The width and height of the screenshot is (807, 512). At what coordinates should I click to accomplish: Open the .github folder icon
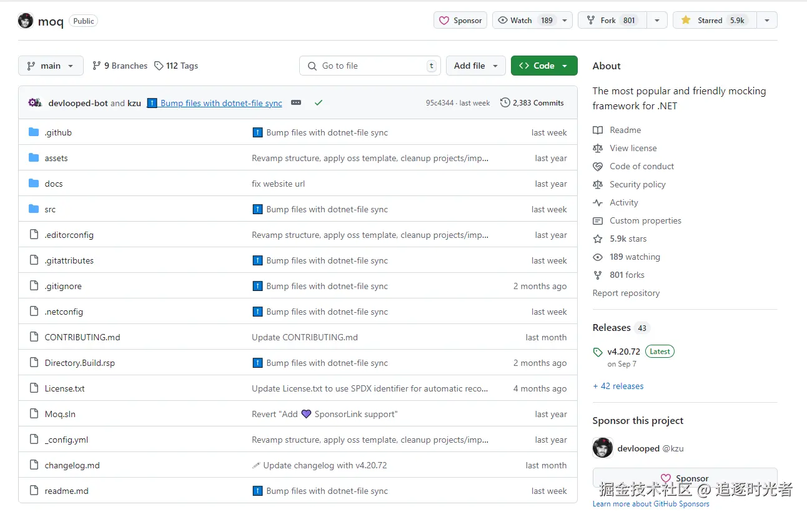[x=34, y=132]
